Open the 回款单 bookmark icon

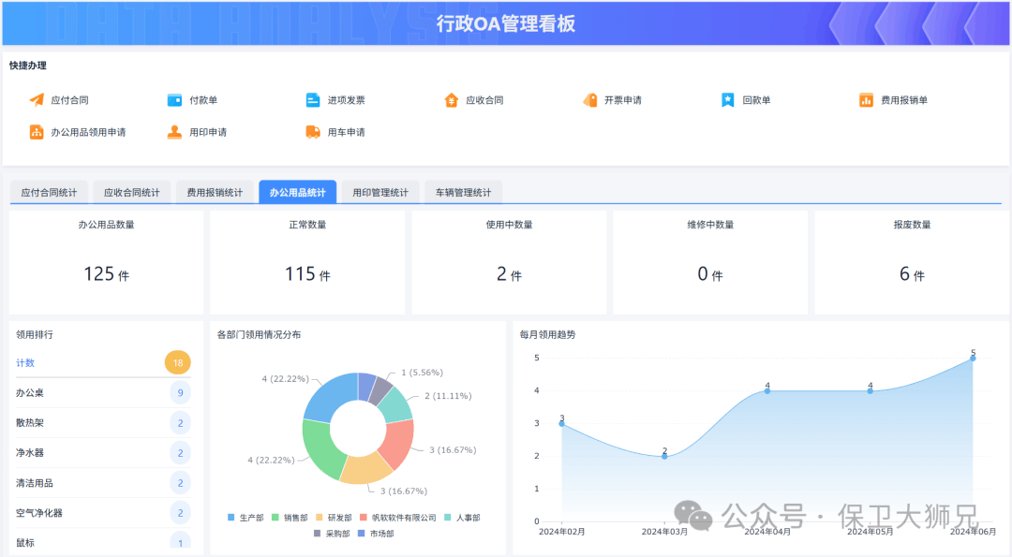(728, 100)
